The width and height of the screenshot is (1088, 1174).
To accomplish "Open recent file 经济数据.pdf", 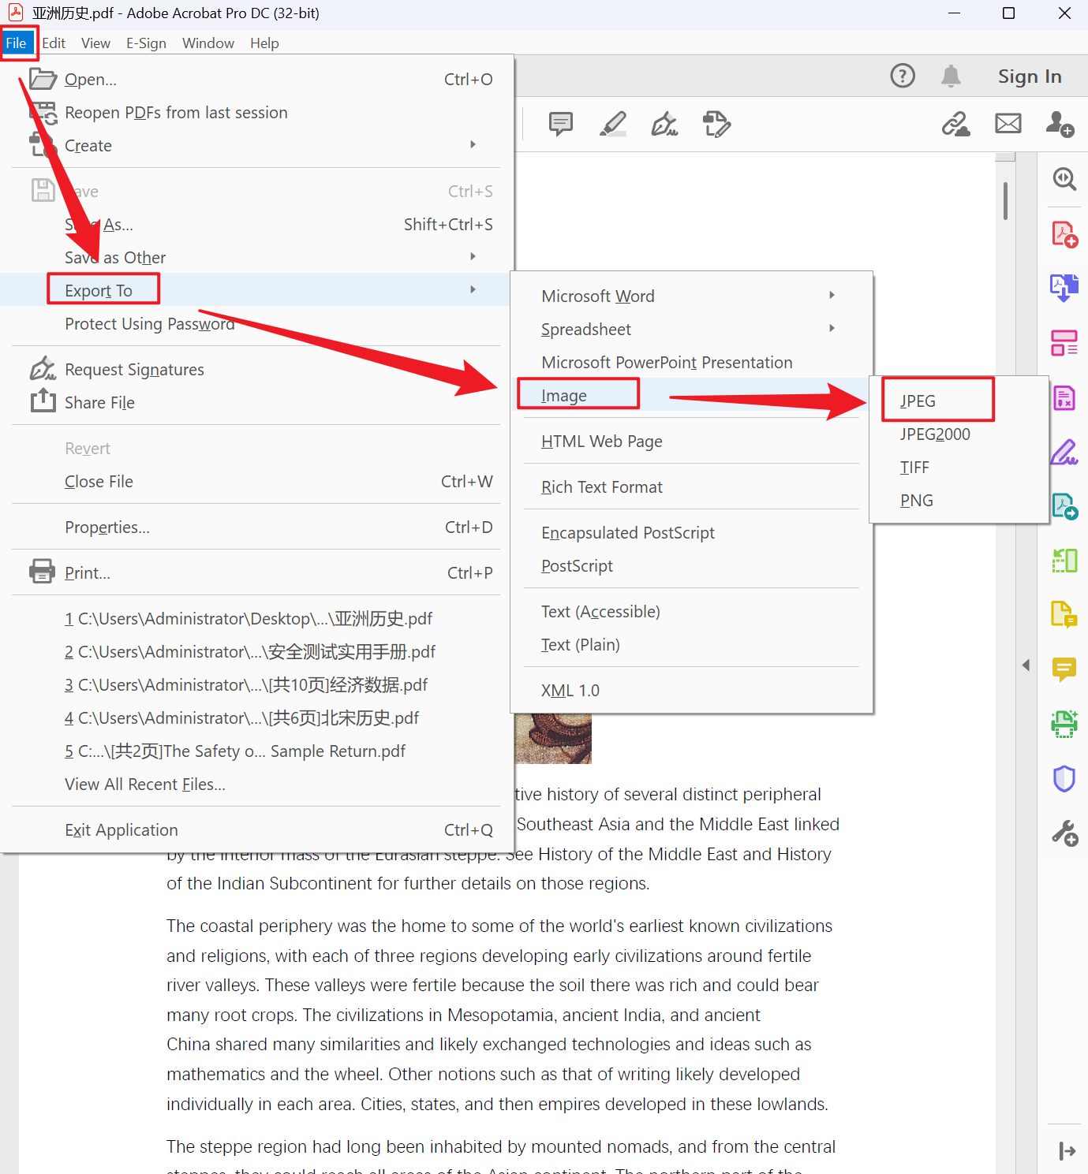I will 256,685.
